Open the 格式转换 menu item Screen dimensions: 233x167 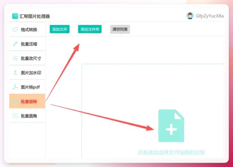(27, 29)
